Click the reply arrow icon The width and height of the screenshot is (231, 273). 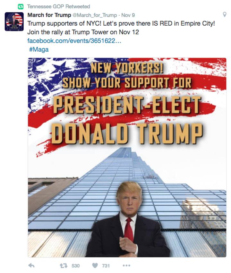31,266
